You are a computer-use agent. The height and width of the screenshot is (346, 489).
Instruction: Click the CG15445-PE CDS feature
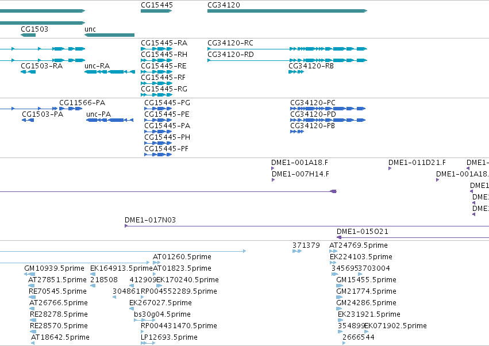[x=158, y=120]
